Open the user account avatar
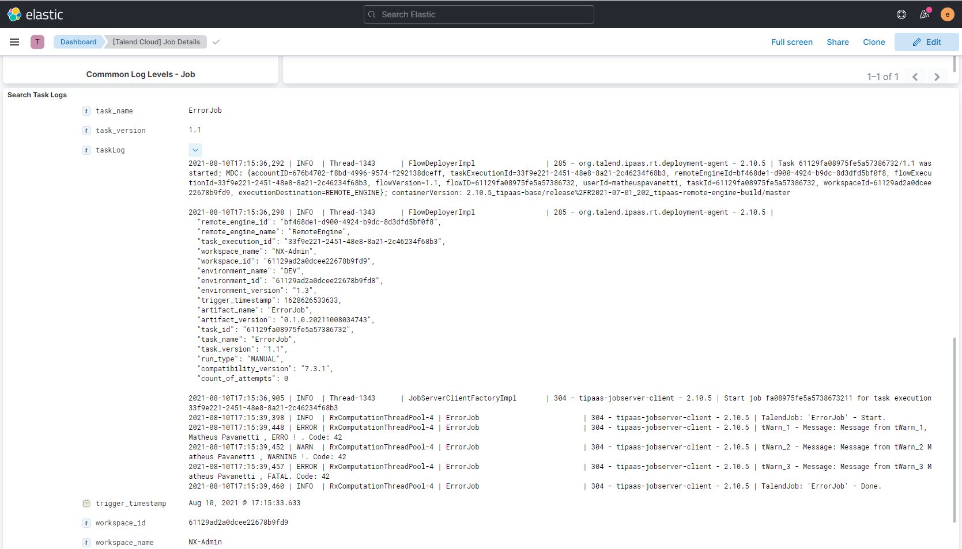Viewport: 962px width, 549px height. 947,14
